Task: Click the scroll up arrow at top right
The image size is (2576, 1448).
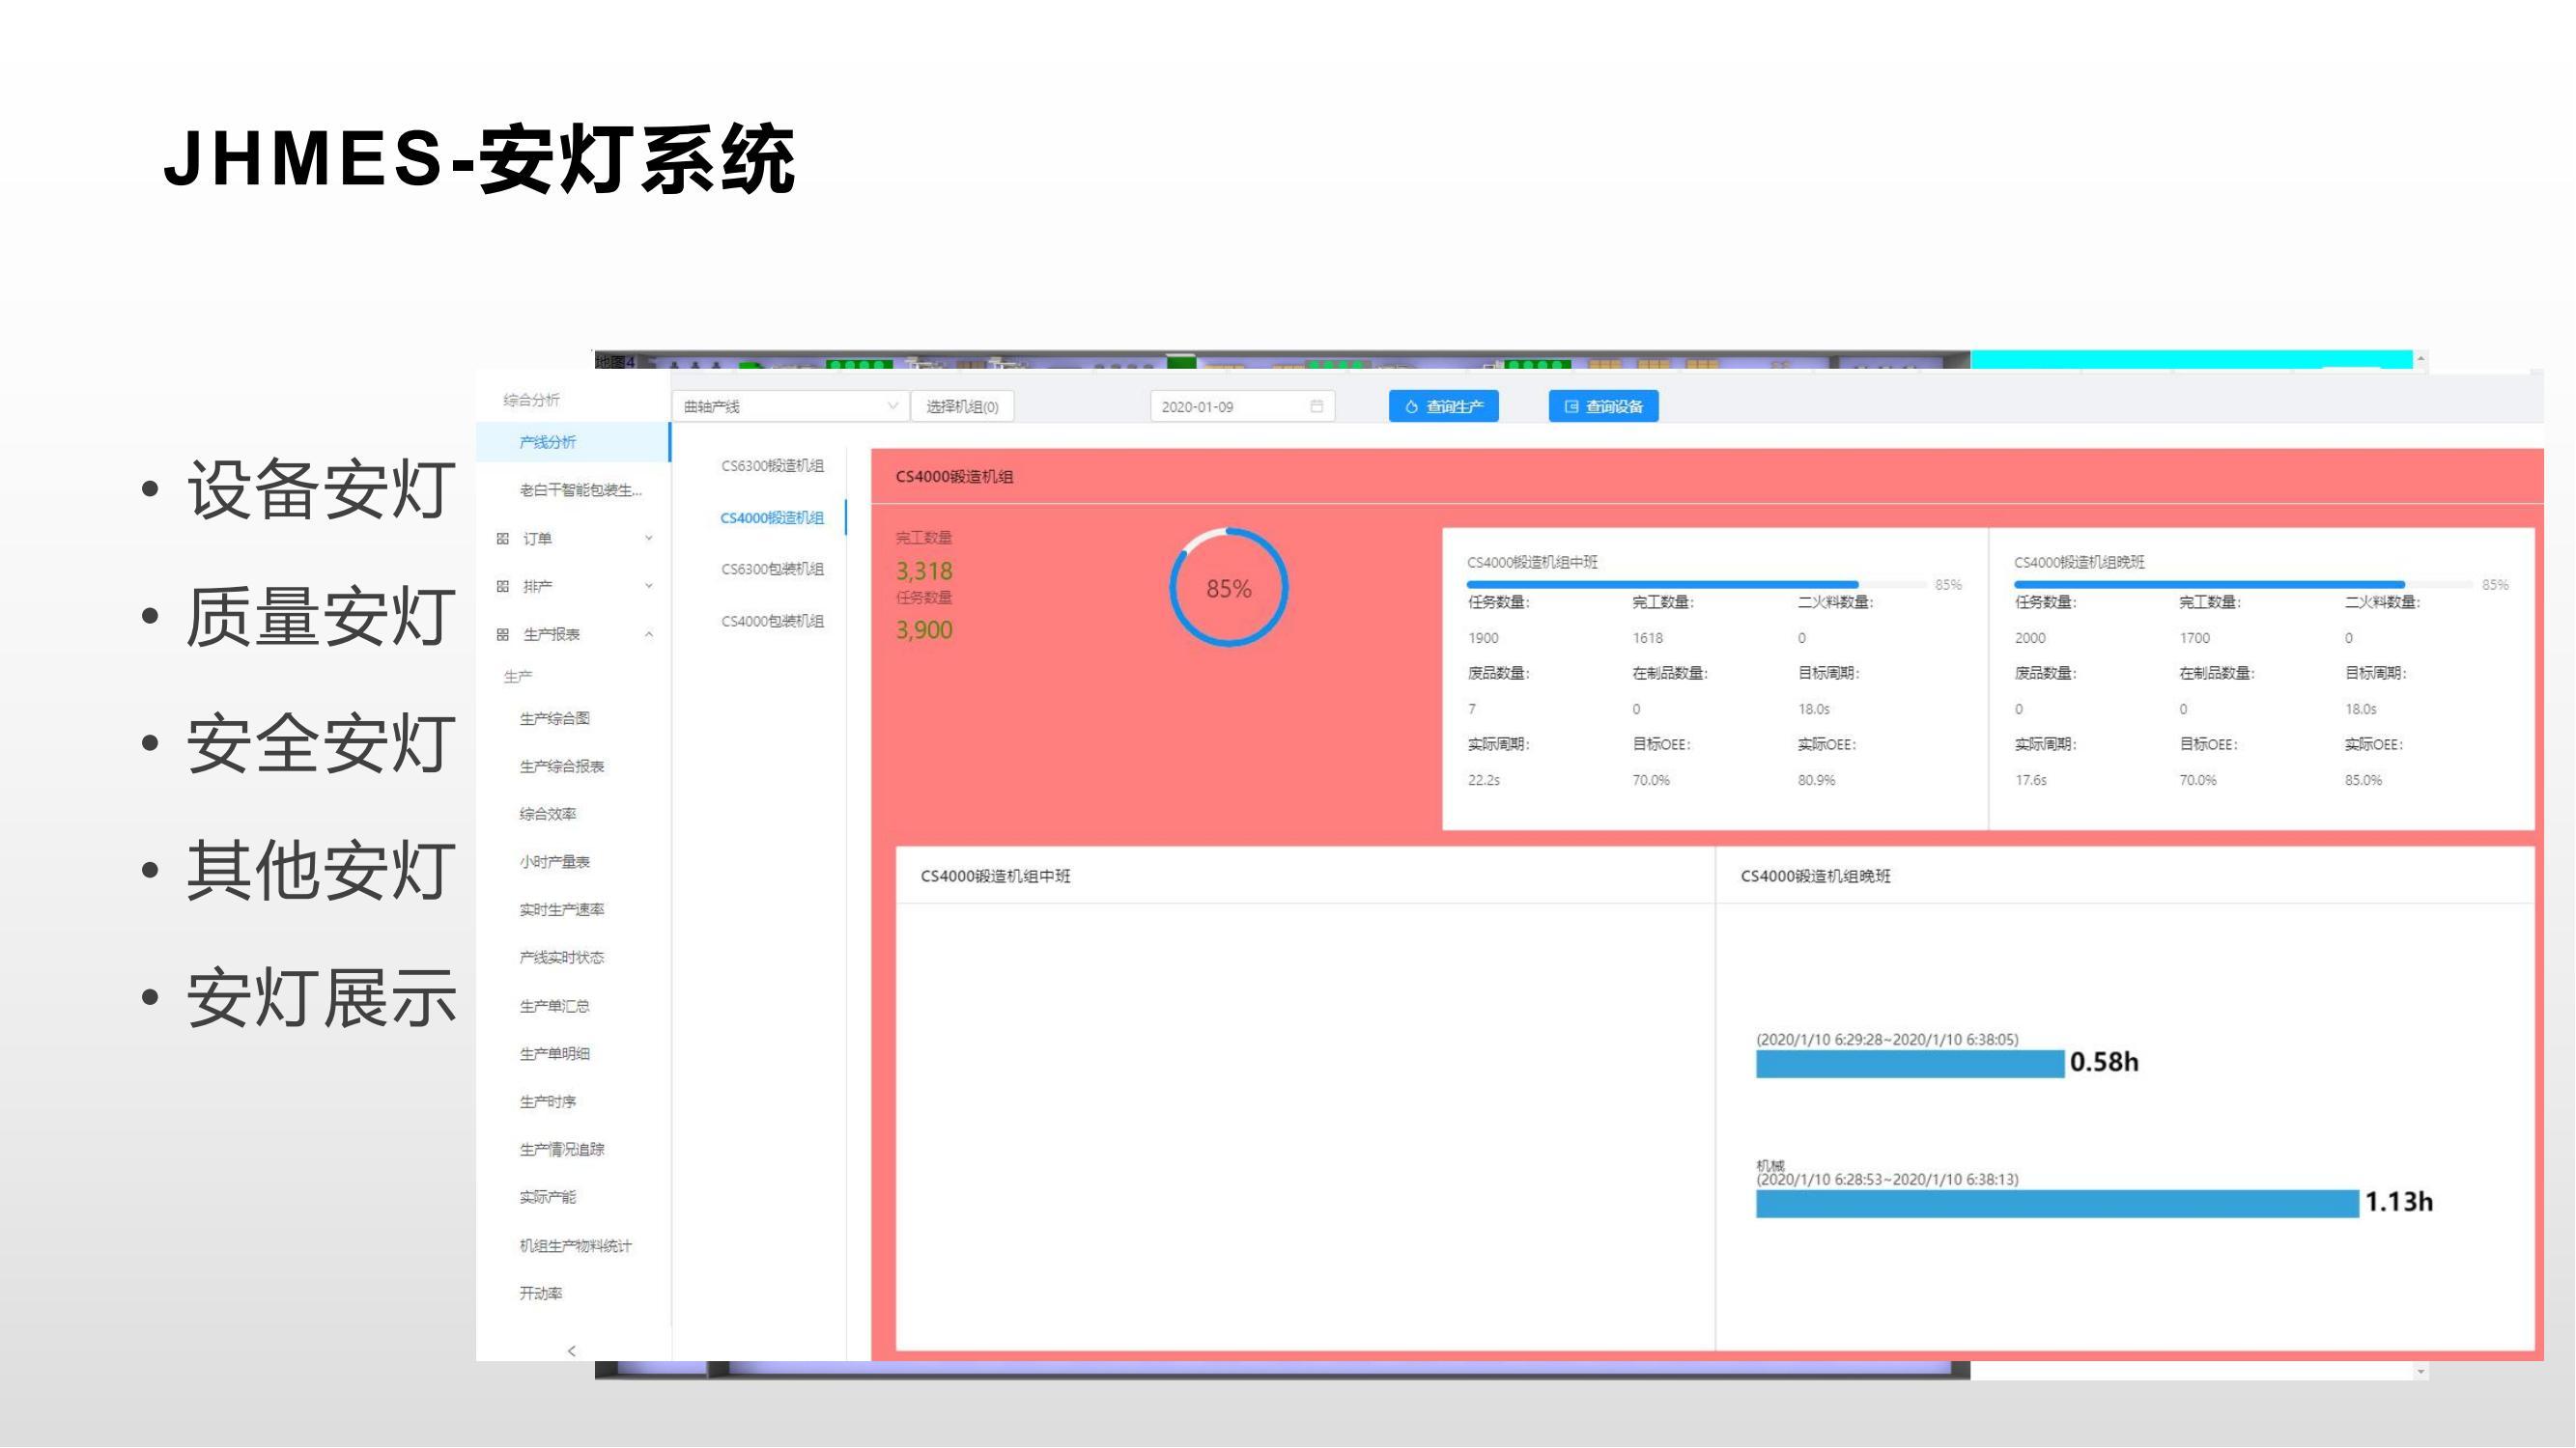Action: coord(2421,359)
